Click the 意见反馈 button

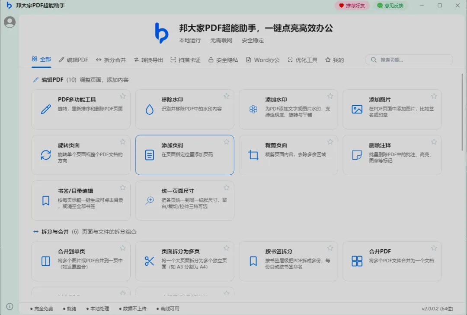(x=390, y=6)
